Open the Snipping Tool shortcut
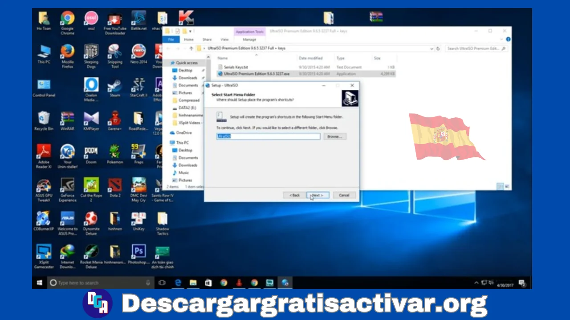Viewport: 570px width, 320px height. click(x=115, y=56)
